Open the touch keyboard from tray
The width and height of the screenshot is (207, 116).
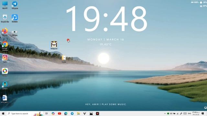point(185,113)
